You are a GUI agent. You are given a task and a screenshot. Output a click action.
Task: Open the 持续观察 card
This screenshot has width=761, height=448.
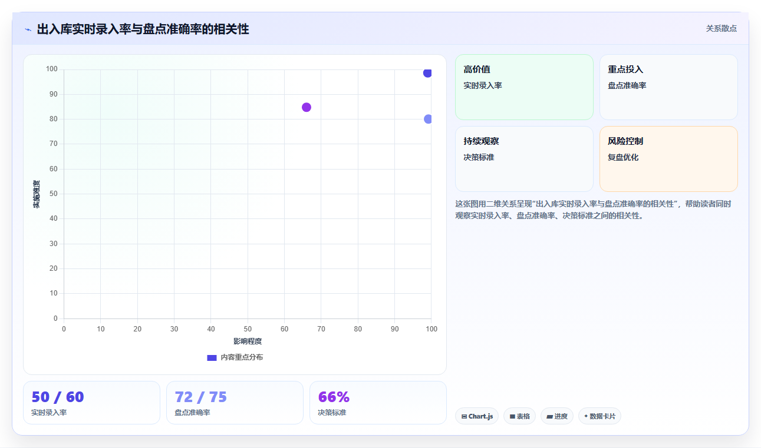coord(524,159)
